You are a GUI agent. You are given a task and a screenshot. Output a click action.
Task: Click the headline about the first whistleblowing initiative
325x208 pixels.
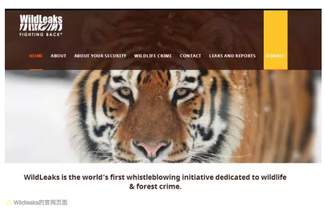click(155, 177)
